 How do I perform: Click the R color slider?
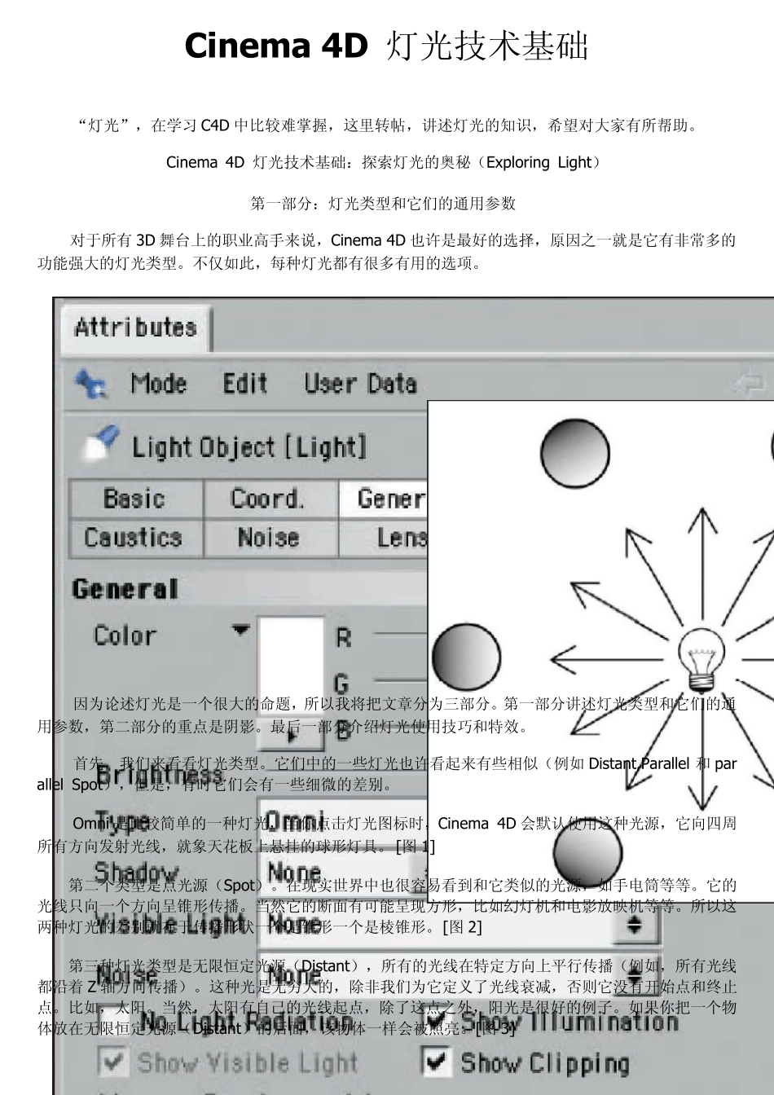point(399,633)
